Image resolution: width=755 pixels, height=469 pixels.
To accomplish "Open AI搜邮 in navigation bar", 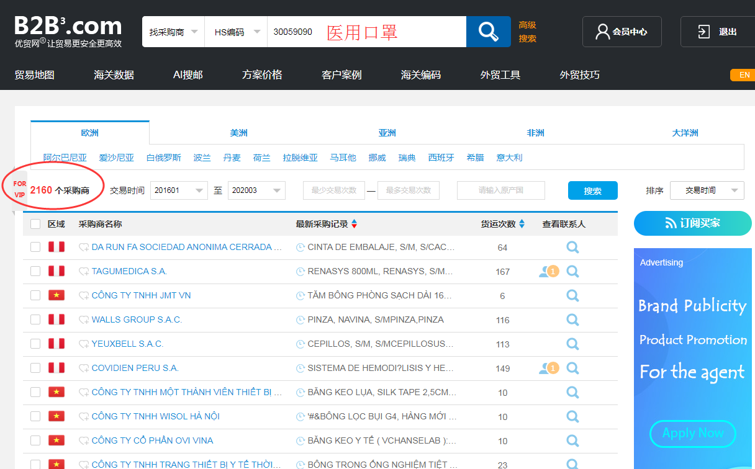I will coord(188,75).
